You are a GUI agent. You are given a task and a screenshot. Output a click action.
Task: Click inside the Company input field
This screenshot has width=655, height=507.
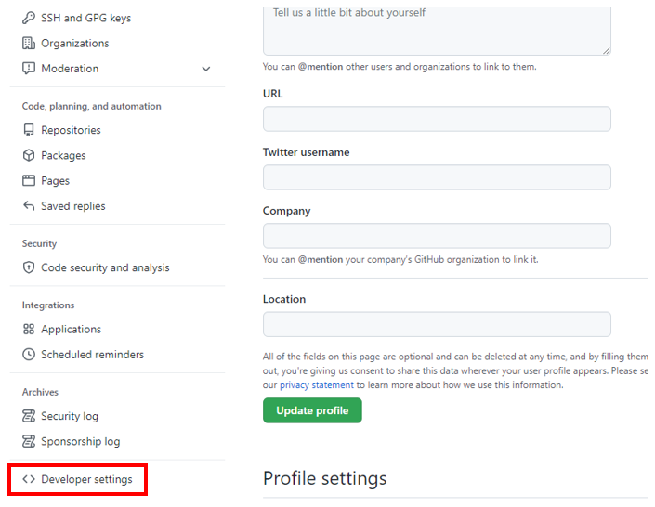click(437, 236)
